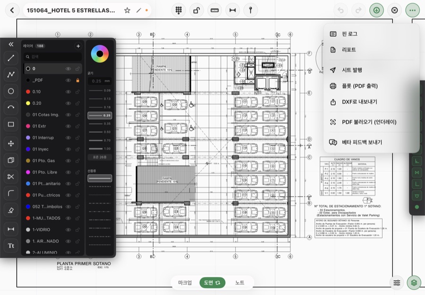Viewport: 425px width, 295px height.
Task: Collapse the tool panel with double chevron
Action: [x=11, y=44]
